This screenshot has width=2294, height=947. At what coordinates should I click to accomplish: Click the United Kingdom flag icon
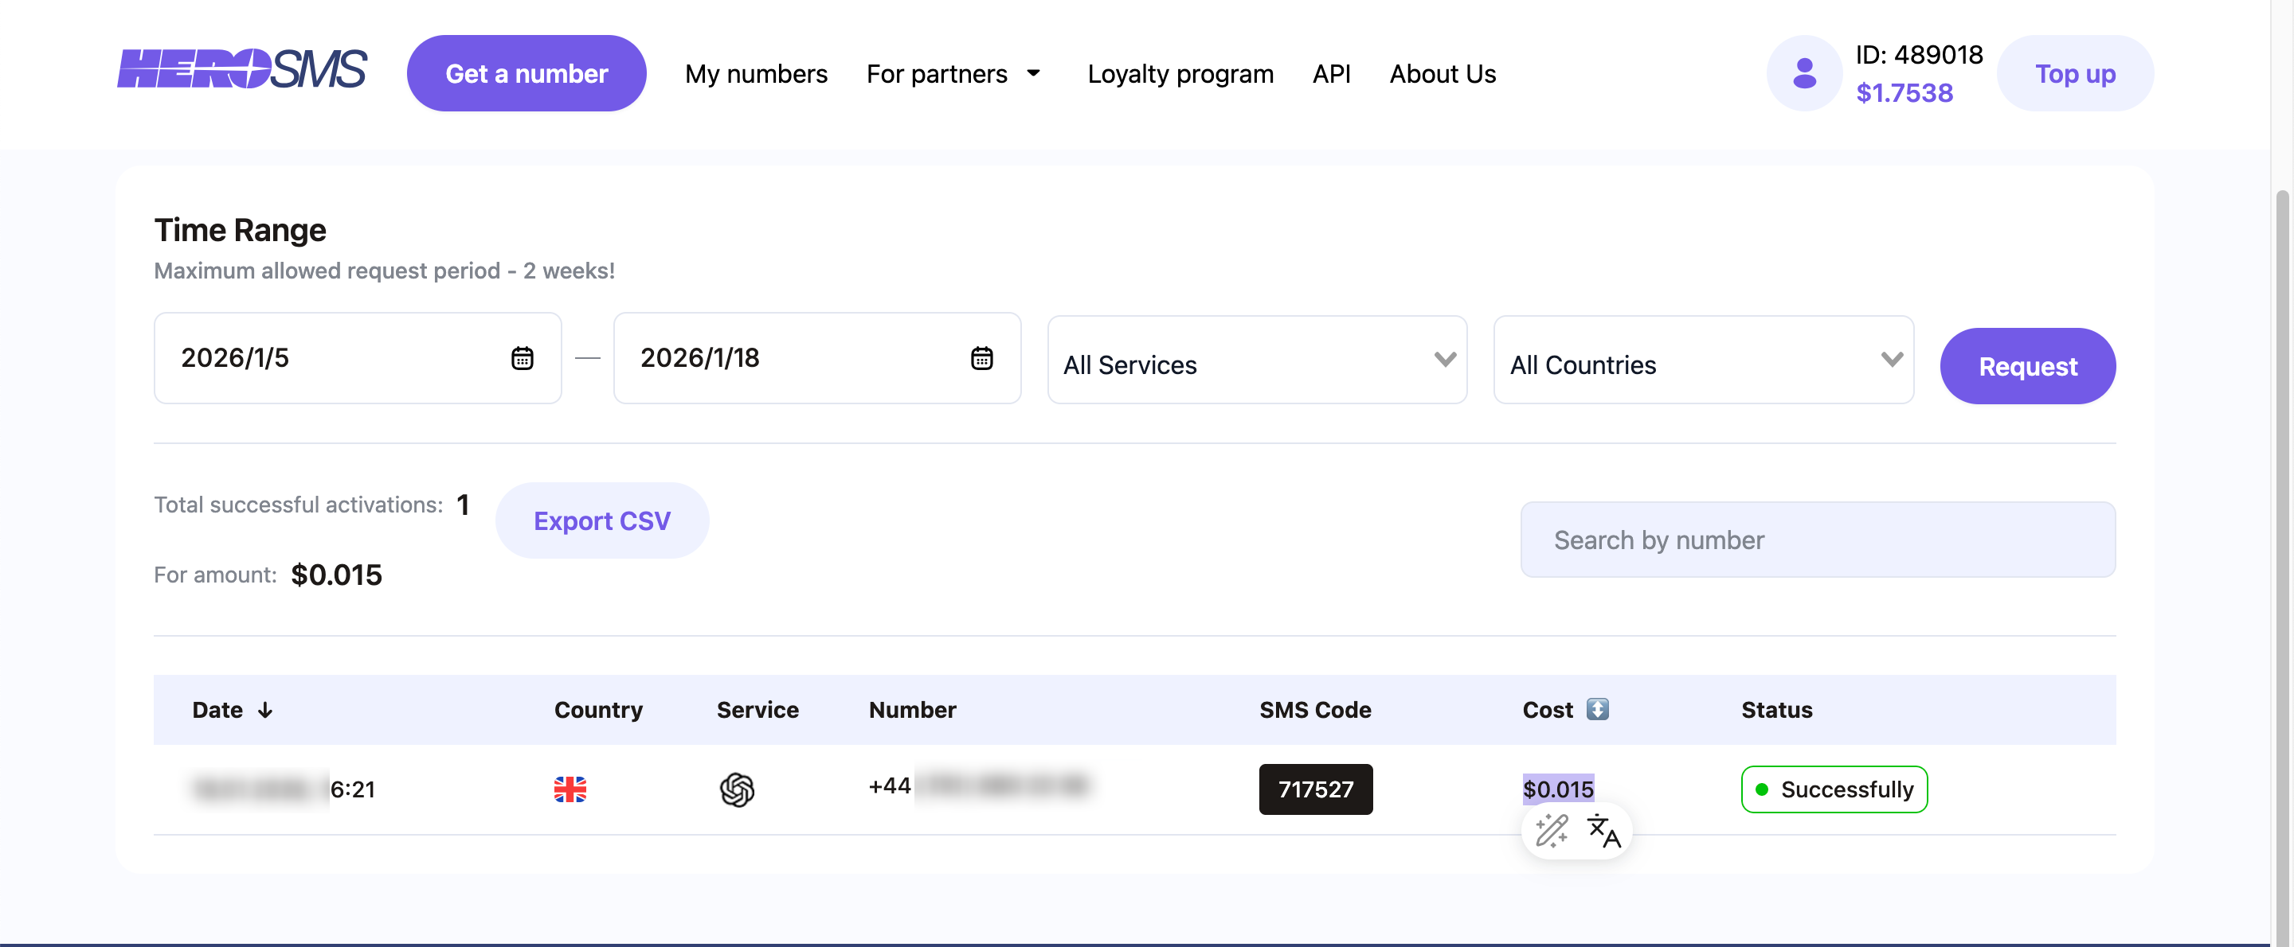click(570, 789)
